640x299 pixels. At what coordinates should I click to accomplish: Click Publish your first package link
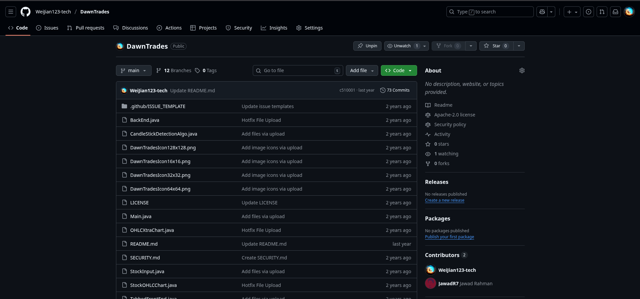coord(449,237)
